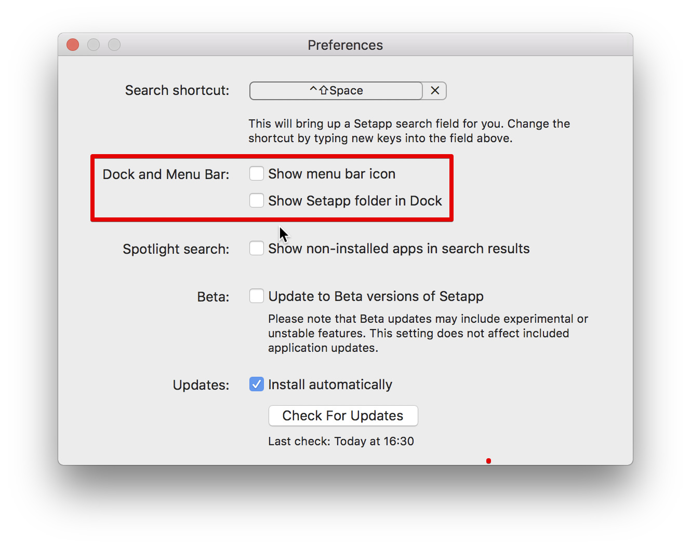The width and height of the screenshot is (691, 548).
Task: Clear the search shortcut with the X button
Action: [435, 91]
